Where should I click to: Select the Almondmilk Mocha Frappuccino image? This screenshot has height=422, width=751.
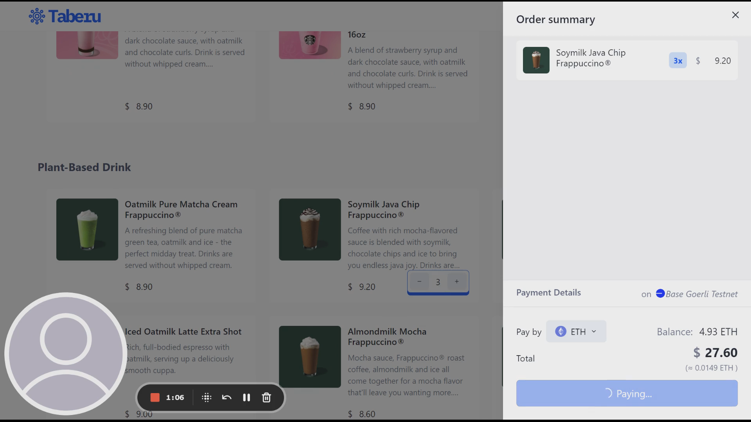(310, 357)
